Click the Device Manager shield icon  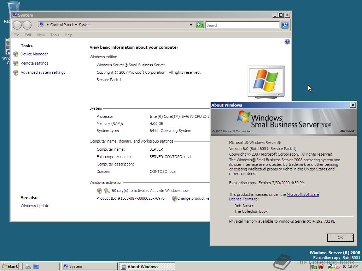click(x=16, y=54)
